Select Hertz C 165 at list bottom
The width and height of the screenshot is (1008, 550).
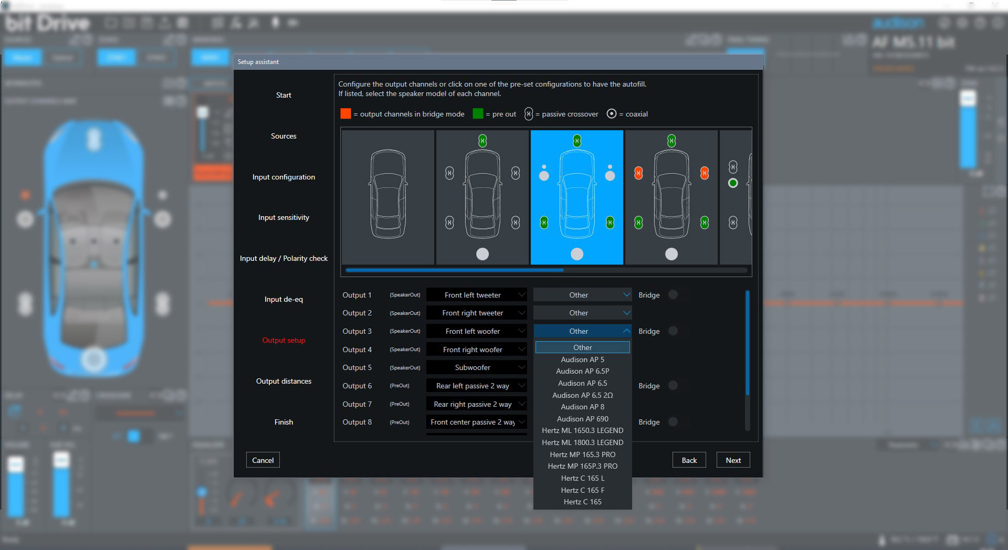582,502
